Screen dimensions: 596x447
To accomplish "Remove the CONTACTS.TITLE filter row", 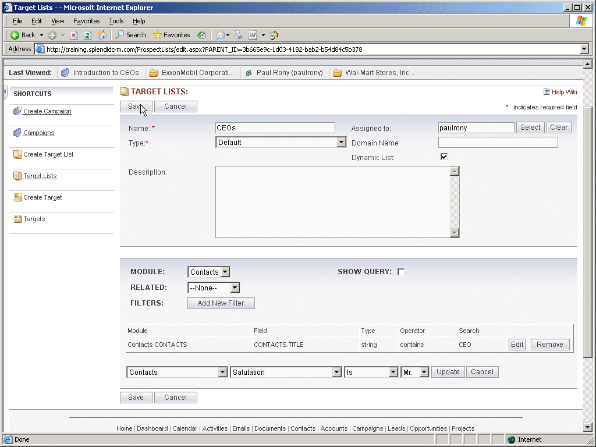I will (x=549, y=345).
